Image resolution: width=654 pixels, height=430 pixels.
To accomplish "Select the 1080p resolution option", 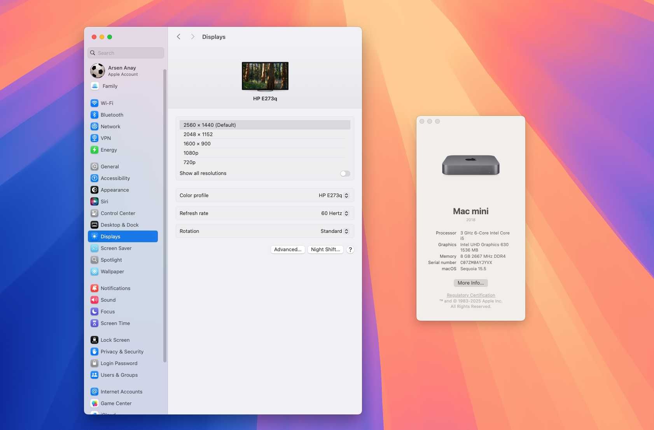I will [265, 153].
